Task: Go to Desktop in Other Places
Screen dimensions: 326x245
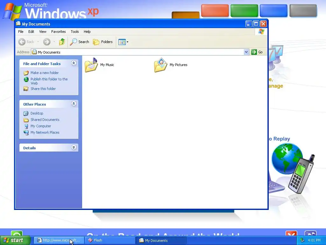Action: tap(37, 113)
